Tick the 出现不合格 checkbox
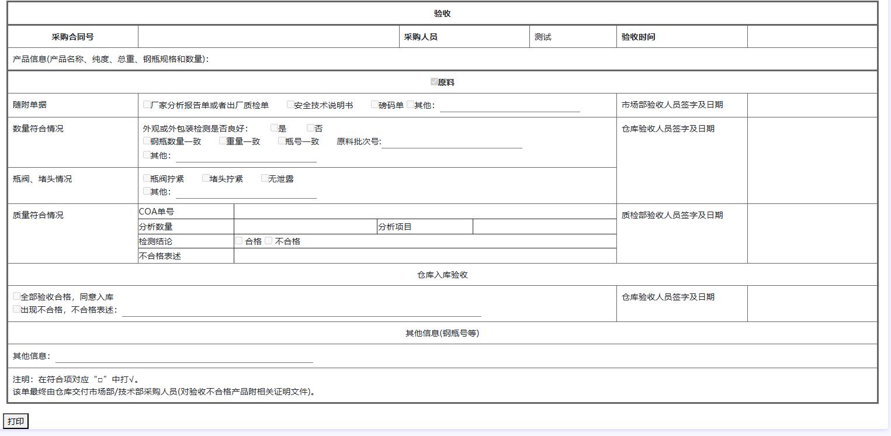This screenshot has width=891, height=436. [x=17, y=309]
